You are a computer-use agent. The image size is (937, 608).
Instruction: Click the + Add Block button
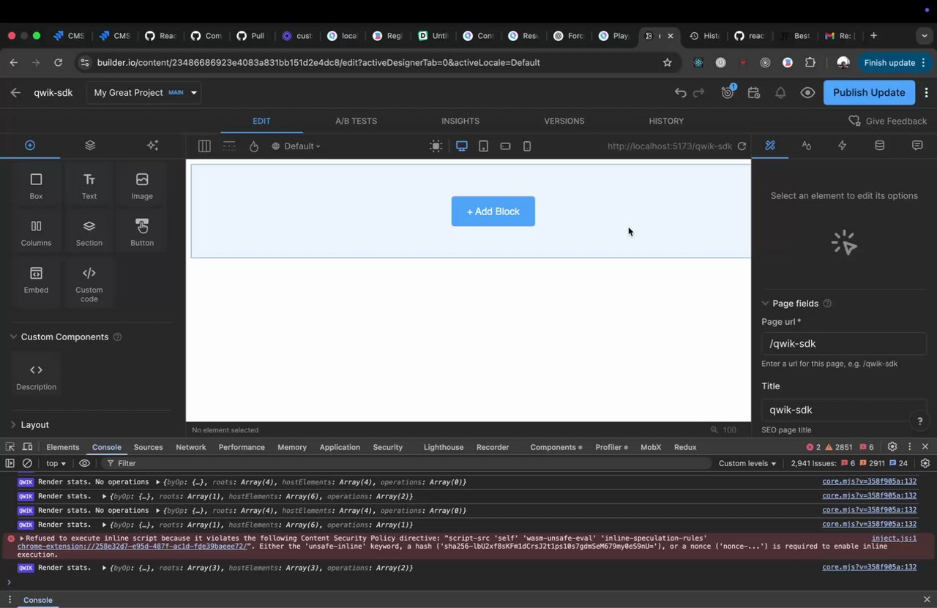click(x=493, y=211)
